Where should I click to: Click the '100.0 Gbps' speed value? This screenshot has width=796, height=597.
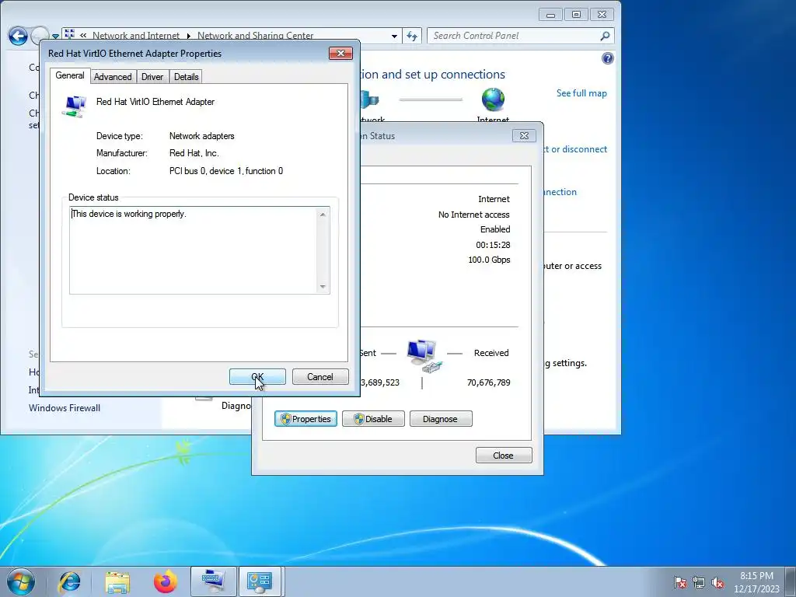[489, 260]
